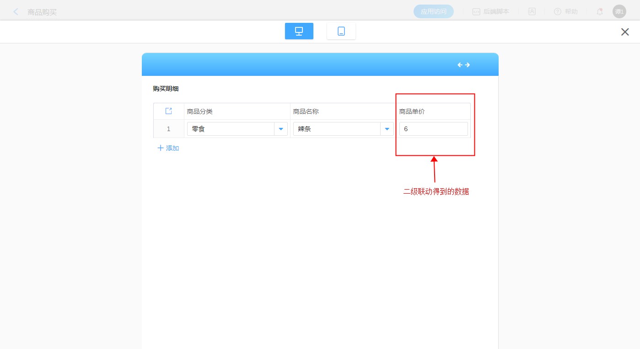
Task: Select row number 1 in the table
Action: [168, 129]
